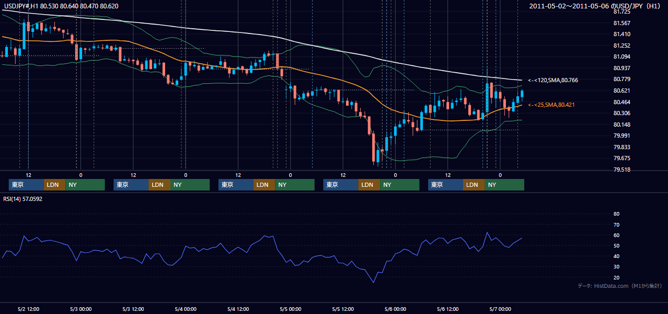Click time axis label 5/3 00:00
This screenshot has height=314, width=668.
coord(80,309)
